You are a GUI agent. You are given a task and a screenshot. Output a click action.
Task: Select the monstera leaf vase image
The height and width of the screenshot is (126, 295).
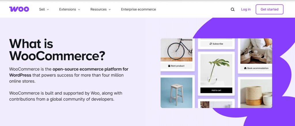(216, 70)
